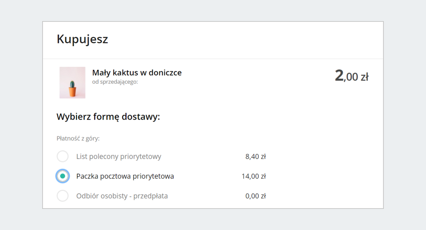Click the divider line below Kupujesz
Screen dimensions: 426x230
tap(213, 59)
